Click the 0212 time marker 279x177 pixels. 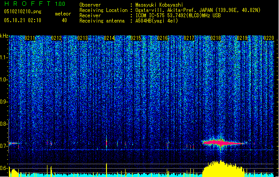56,38
